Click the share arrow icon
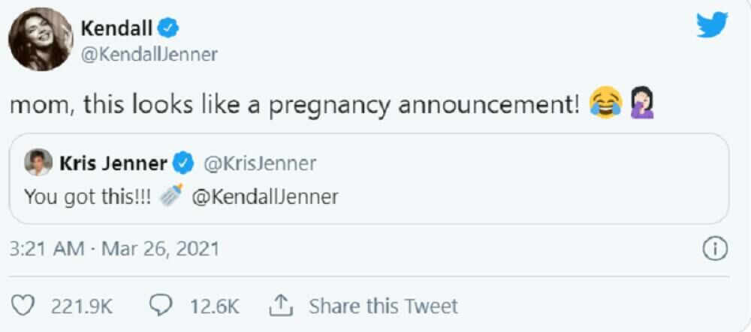The width and height of the screenshot is (751, 332). (x=279, y=305)
